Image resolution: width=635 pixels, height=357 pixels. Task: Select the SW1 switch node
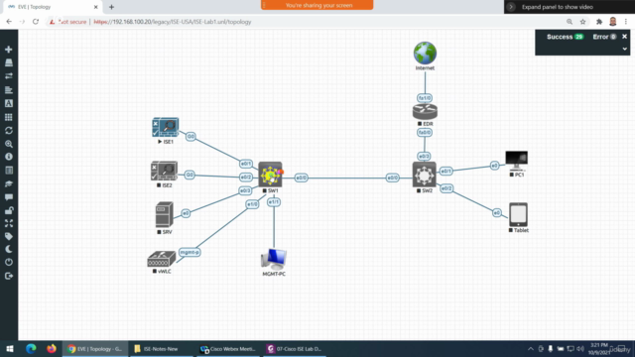270,175
